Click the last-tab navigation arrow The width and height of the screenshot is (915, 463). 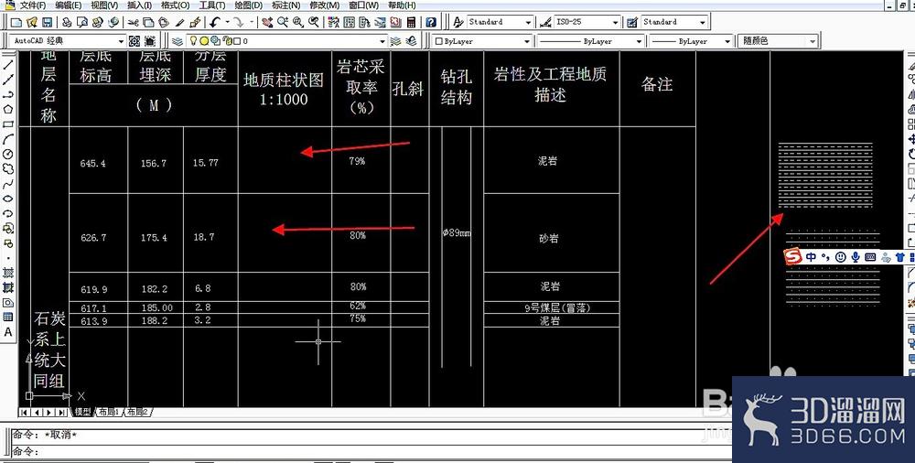(x=61, y=412)
